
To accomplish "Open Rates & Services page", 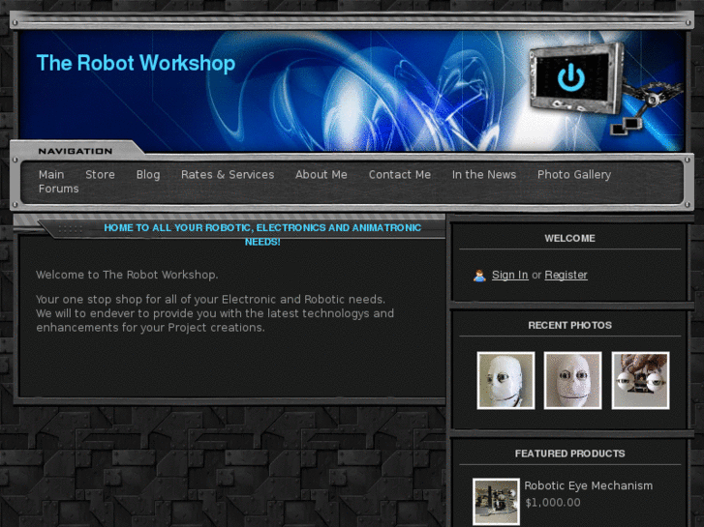I will (228, 175).
